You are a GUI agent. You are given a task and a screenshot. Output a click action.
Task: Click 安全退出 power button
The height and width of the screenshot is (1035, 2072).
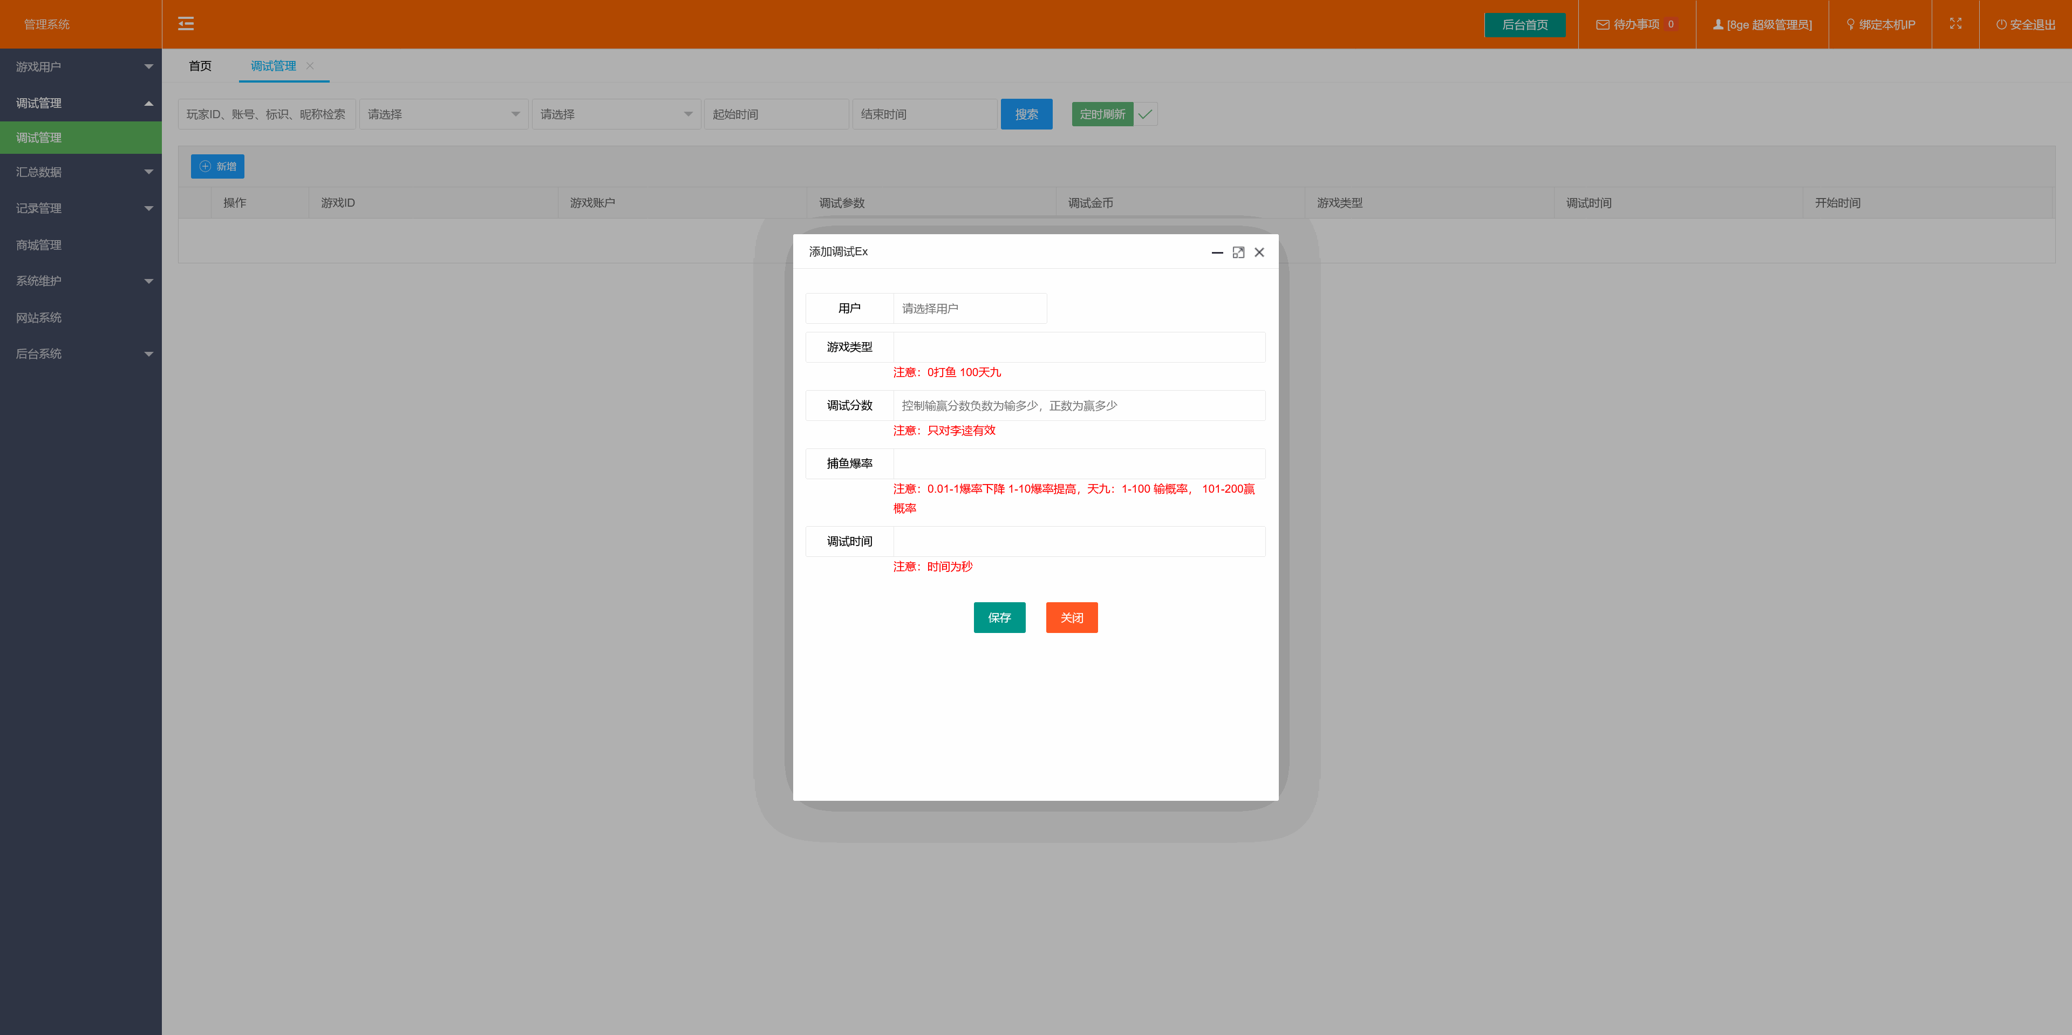[x=2026, y=24]
